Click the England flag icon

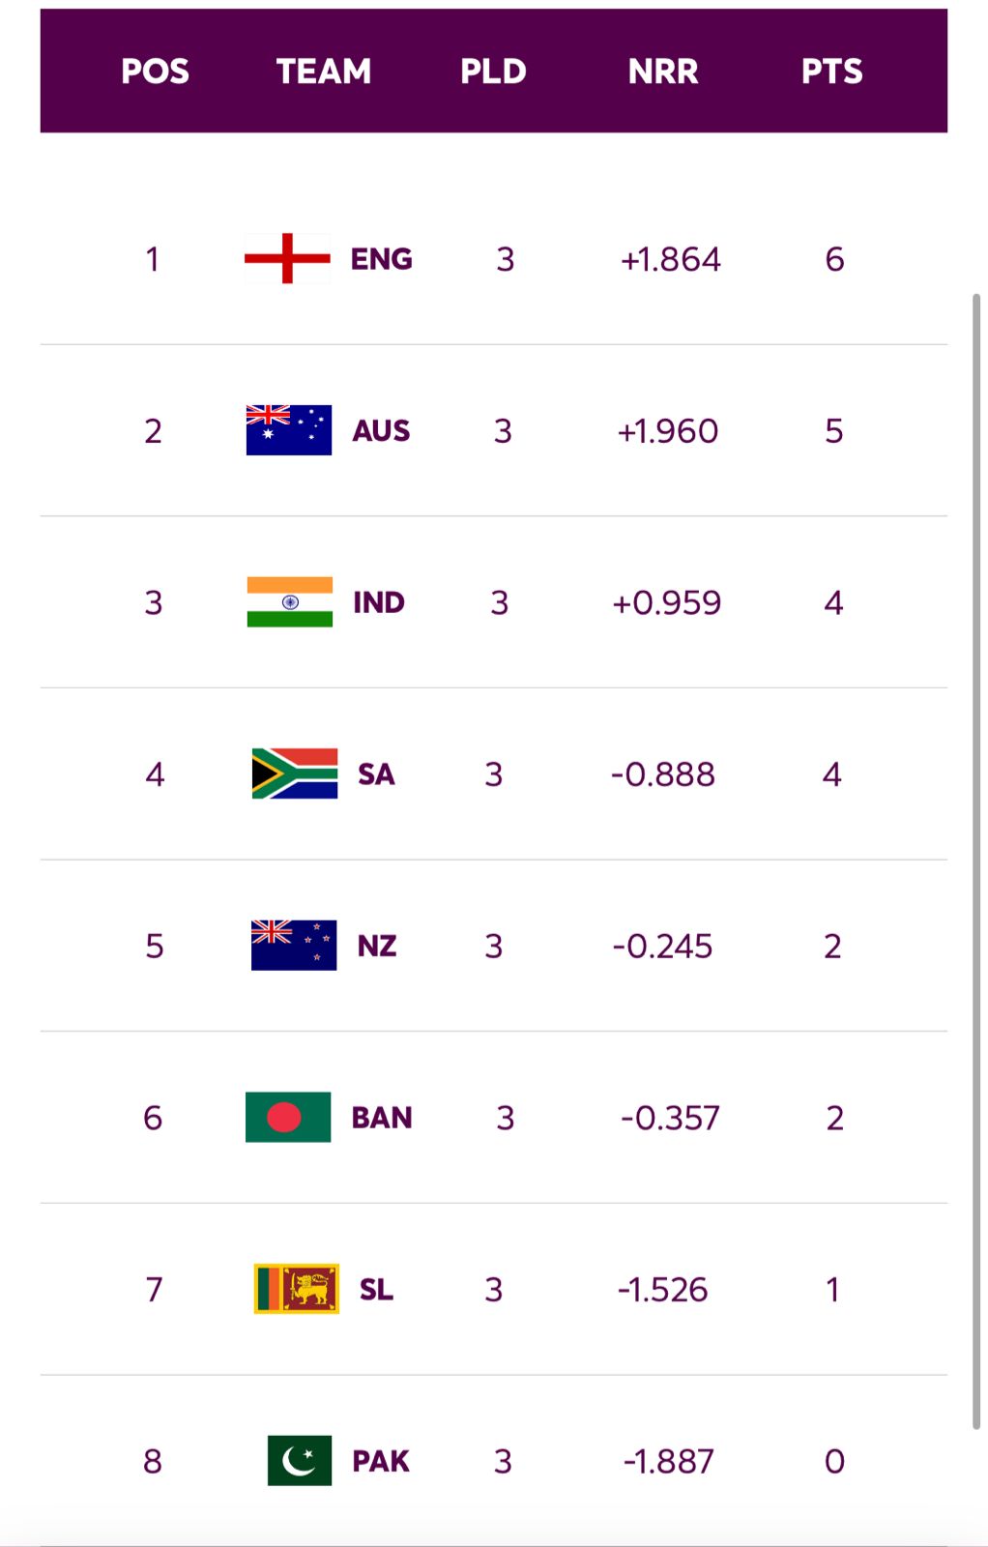click(x=287, y=259)
